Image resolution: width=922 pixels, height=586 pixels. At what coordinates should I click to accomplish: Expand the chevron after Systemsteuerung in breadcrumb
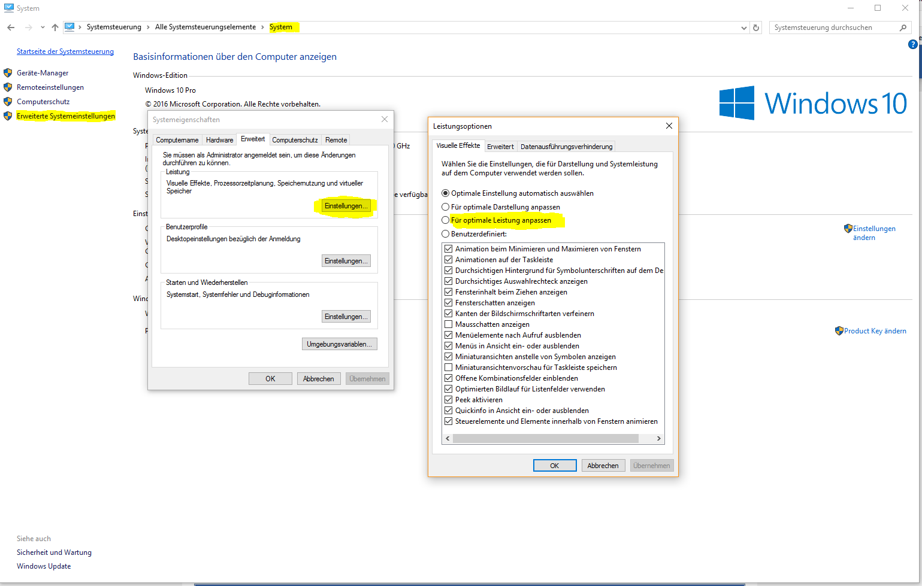click(148, 28)
